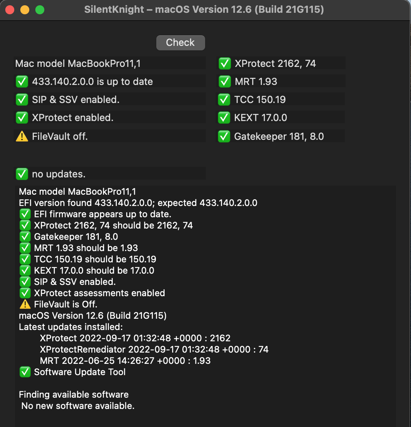
Task: Click log entry 'XProtectRemediator 2022-09-17' with value 74
Action: coord(154,350)
